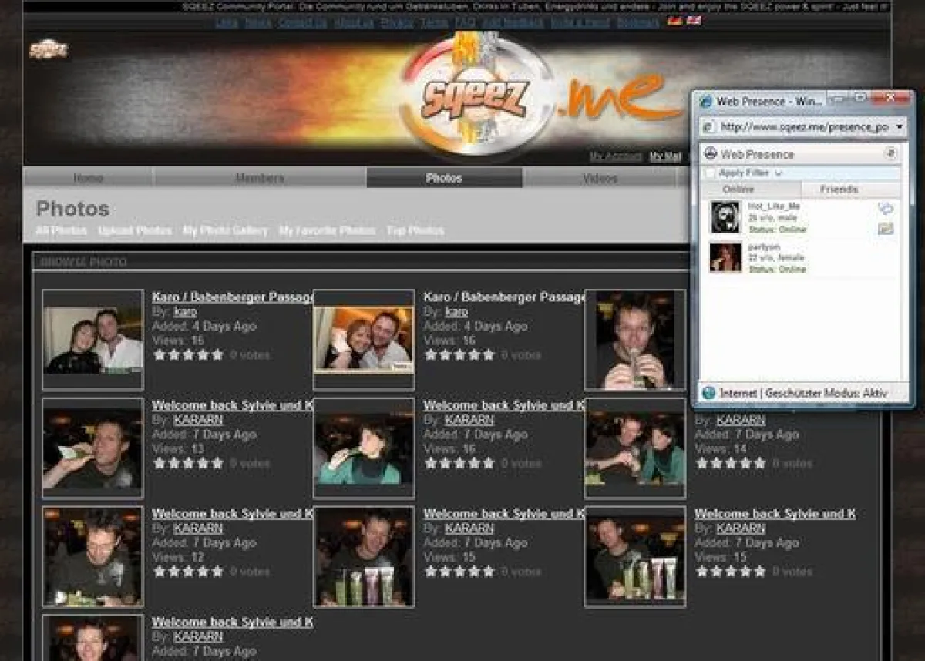This screenshot has width=925, height=661.
Task: Open Hot_Like_Me's profile thumbnail
Action: [x=725, y=216]
